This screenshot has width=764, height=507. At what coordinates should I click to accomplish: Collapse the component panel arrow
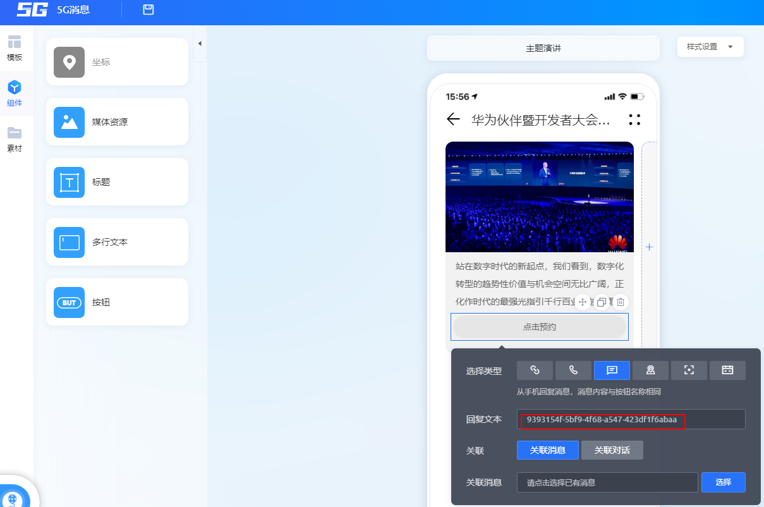pyautogui.click(x=200, y=44)
